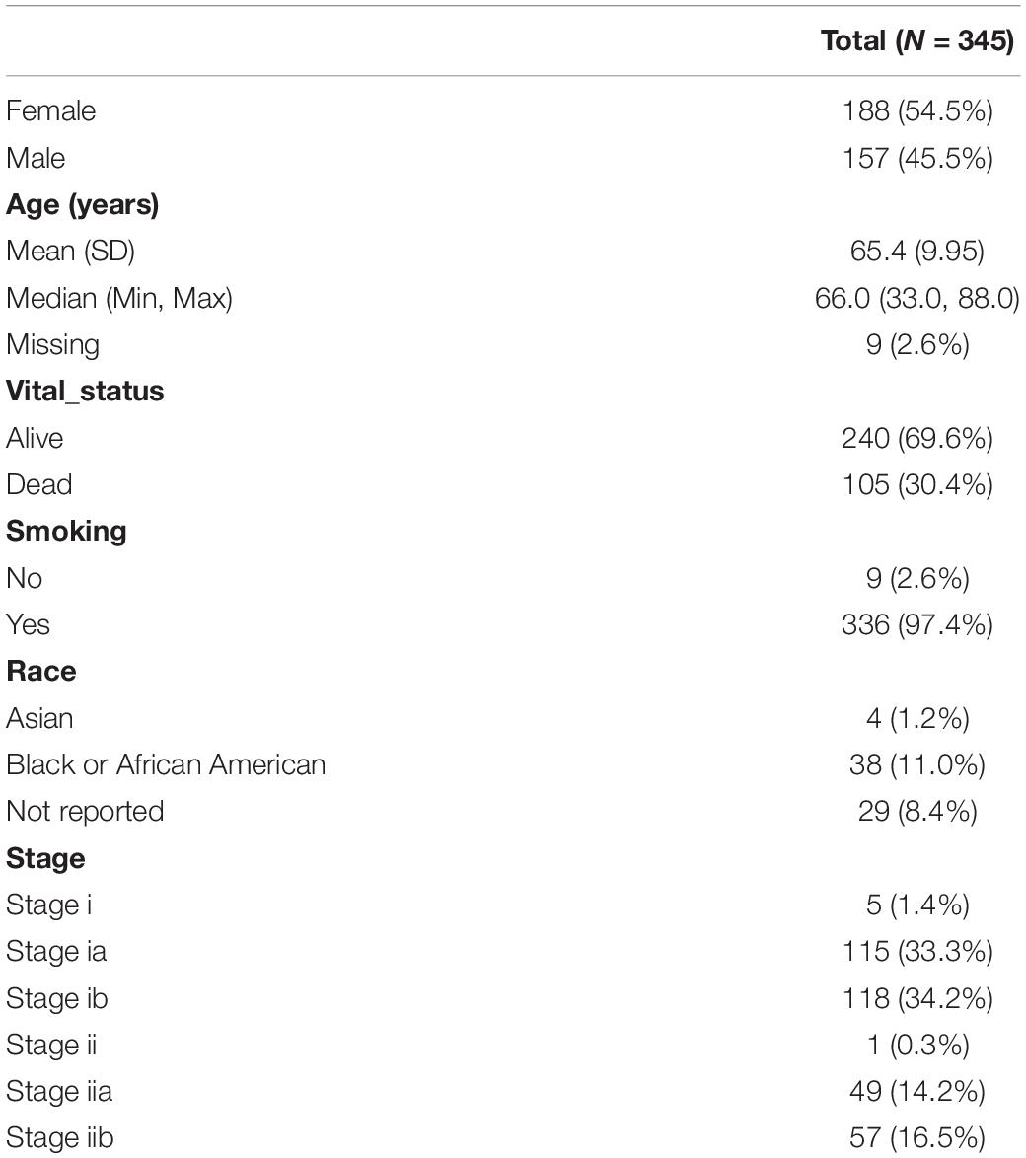Image resolution: width=1026 pixels, height=1158 pixels.
Task: Click the Male count 157 (45.5%)
Action: point(917,158)
